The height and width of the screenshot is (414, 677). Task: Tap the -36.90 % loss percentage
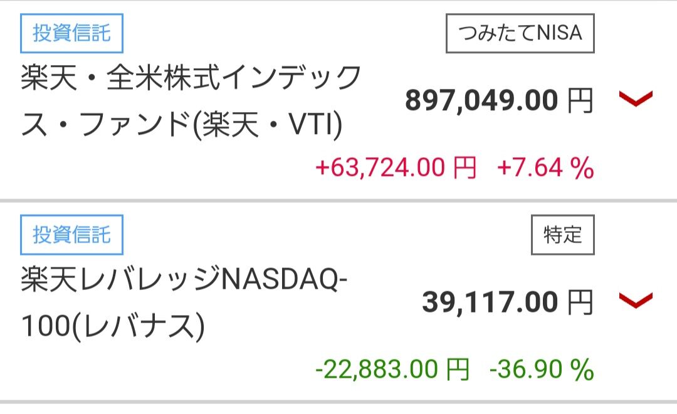coord(540,370)
